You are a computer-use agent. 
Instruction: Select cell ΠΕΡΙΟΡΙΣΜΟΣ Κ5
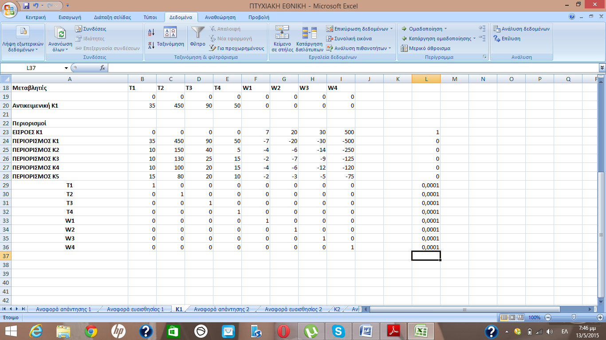pyautogui.click(x=69, y=176)
